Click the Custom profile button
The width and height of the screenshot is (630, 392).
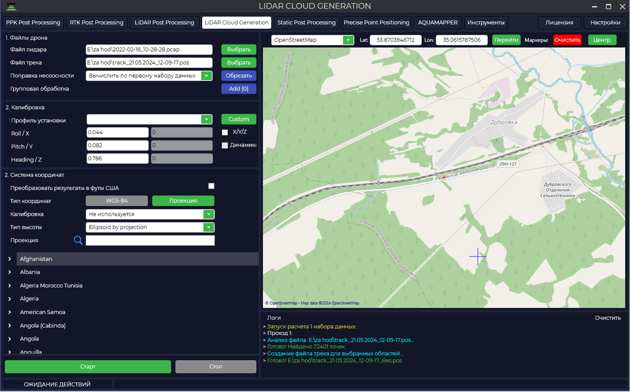click(239, 119)
